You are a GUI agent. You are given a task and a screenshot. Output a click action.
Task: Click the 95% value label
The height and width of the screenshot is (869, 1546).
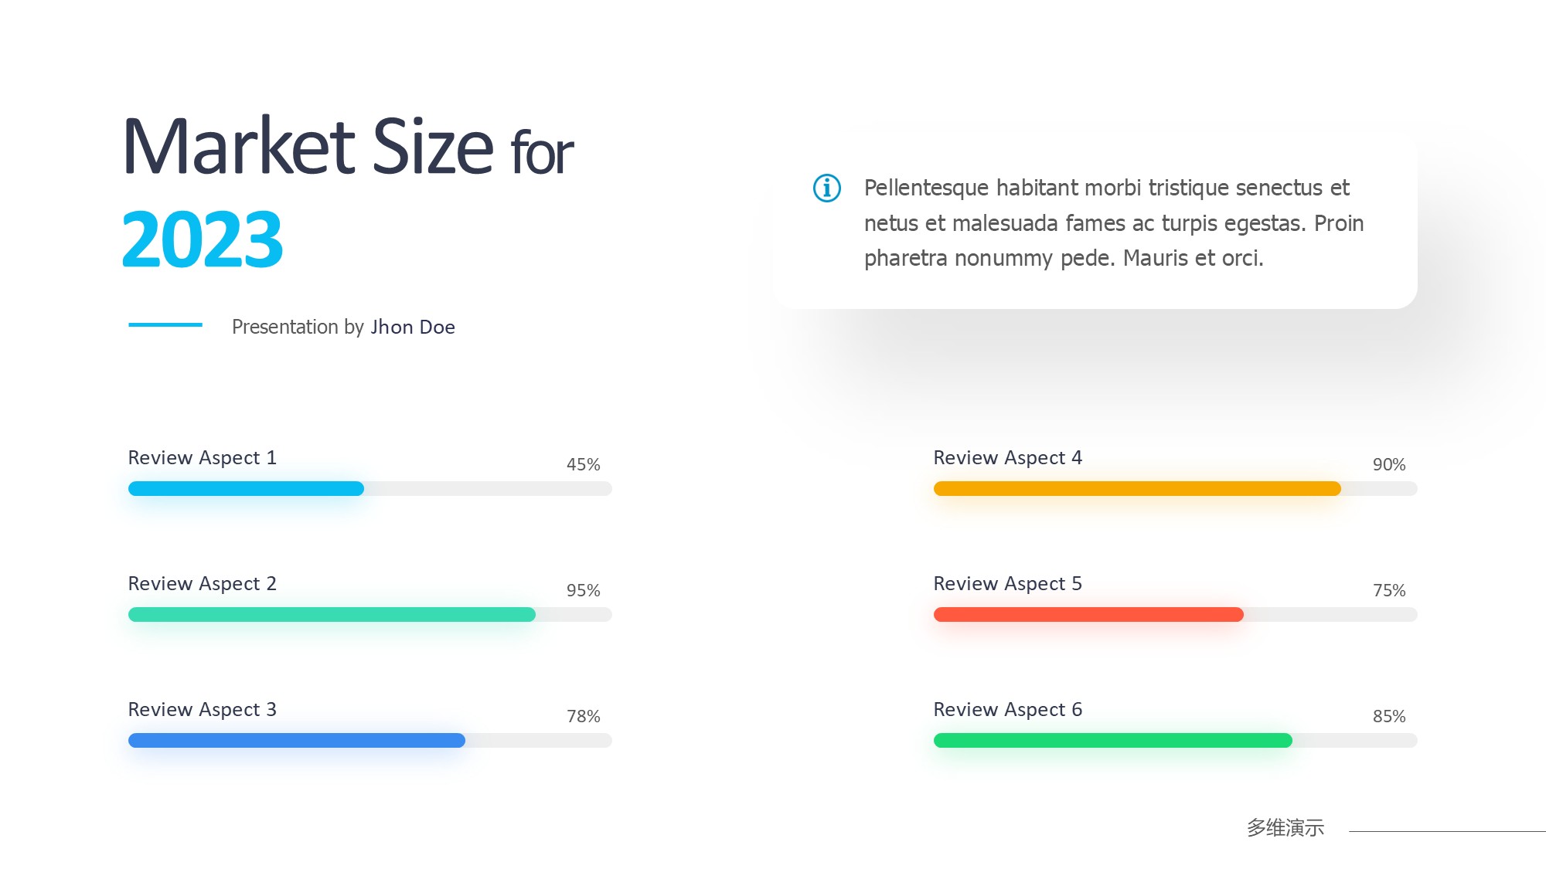tap(583, 590)
